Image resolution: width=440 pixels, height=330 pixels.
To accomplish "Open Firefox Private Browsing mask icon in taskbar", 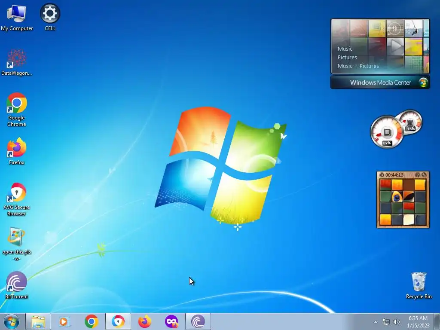I will click(171, 321).
